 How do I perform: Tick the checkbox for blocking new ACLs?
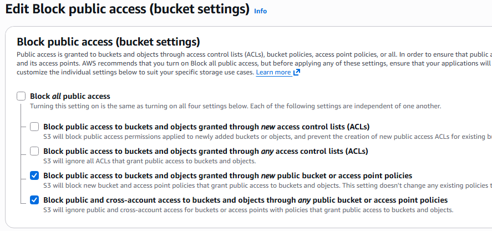coord(34,127)
